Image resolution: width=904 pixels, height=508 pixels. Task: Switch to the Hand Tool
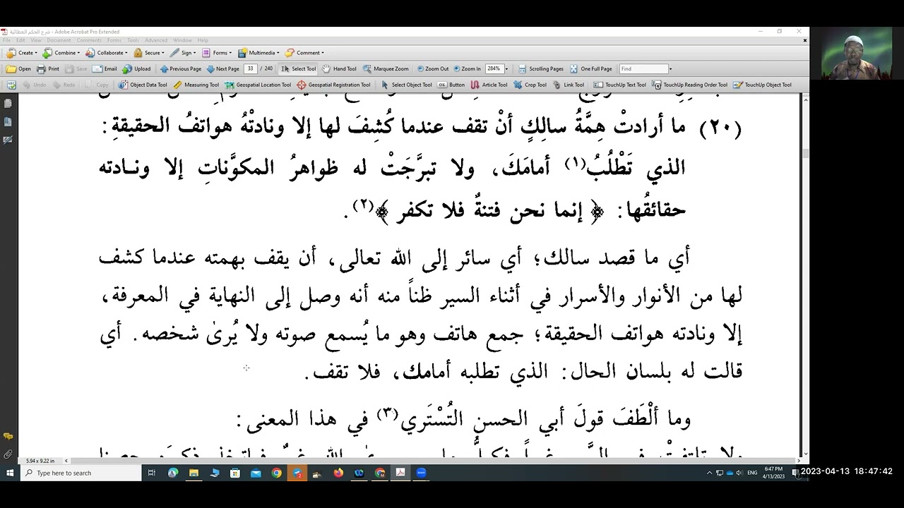point(340,68)
